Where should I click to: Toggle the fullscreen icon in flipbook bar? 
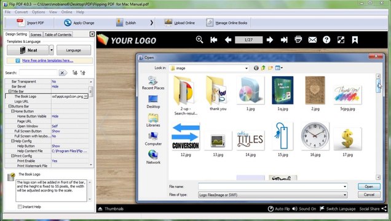(341, 40)
